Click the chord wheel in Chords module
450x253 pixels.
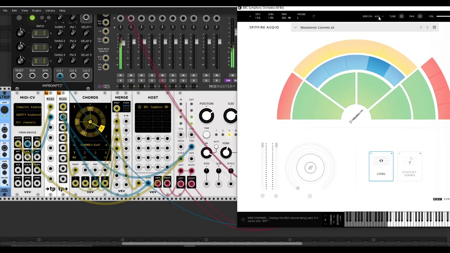90,122
